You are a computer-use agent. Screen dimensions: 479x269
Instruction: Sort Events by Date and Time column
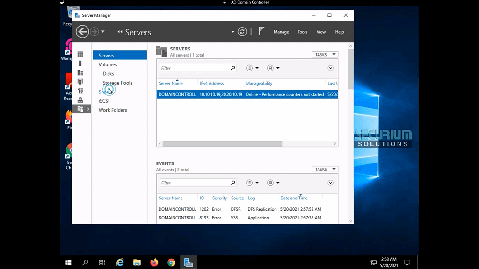coord(294,198)
